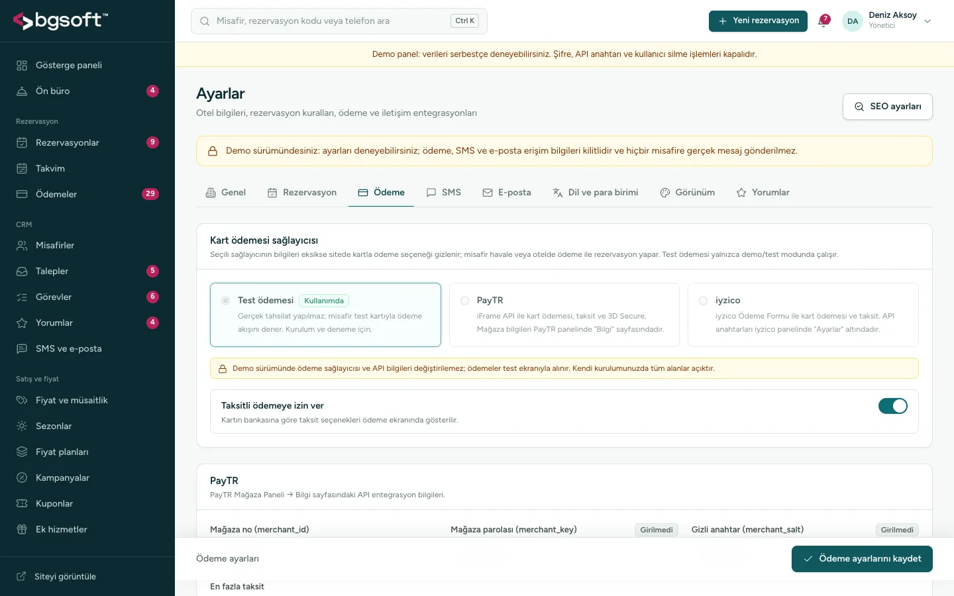Open the Yorumlar settings tab
Viewport: 954px width, 596px height.
pos(763,193)
